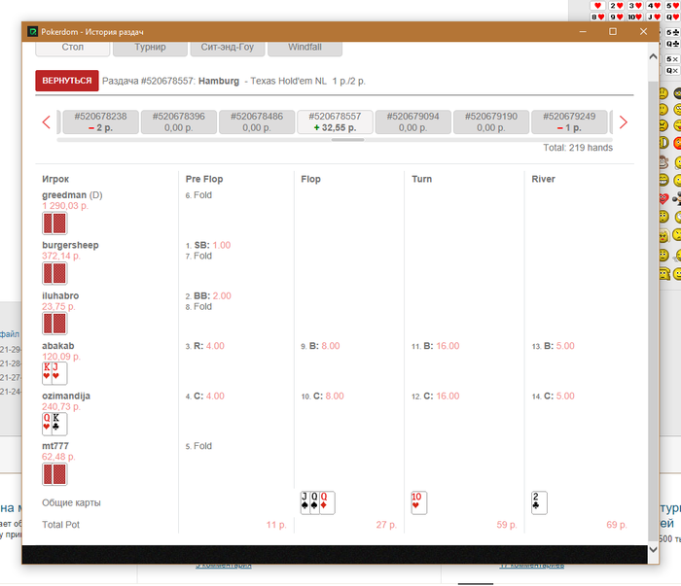Click ozimandija's Queen of hearts card
This screenshot has width=681, height=586.
47,424
